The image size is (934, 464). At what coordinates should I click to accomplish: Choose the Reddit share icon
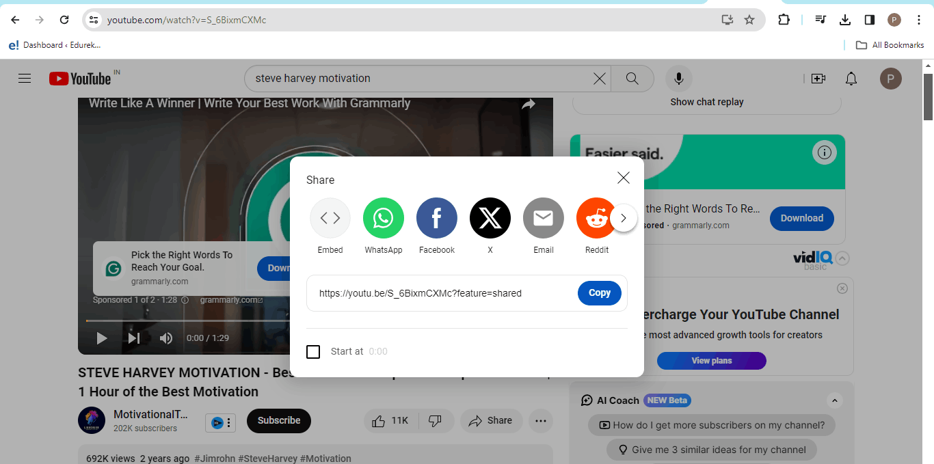596,218
